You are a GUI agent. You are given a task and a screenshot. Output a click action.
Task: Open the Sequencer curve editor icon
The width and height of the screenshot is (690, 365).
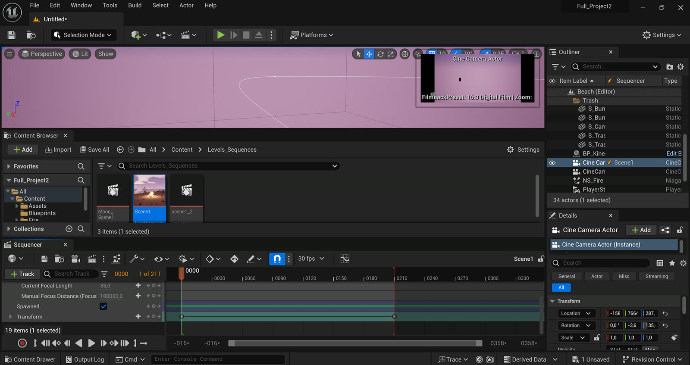[x=345, y=259]
